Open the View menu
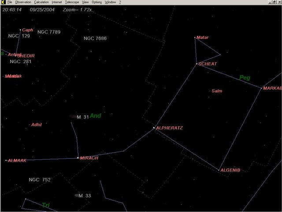This screenshot has height=212, width=282. [x=85, y=2]
